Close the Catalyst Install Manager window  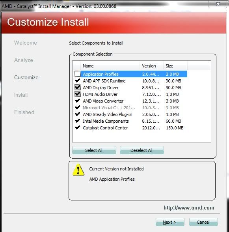218,4
